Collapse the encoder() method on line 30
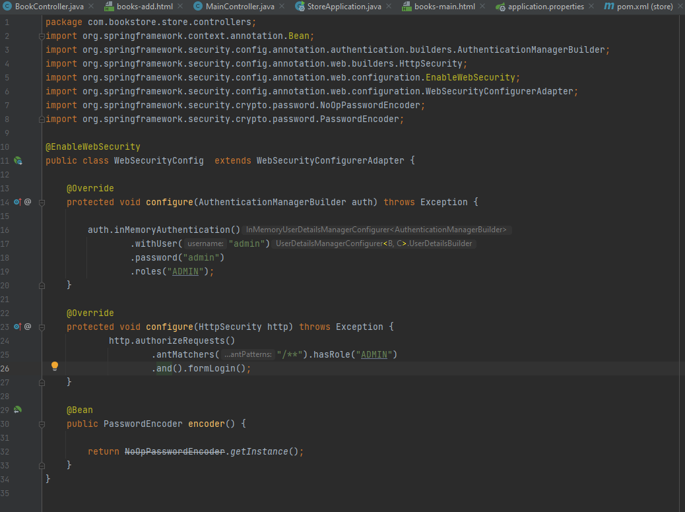685x512 pixels. [42, 424]
